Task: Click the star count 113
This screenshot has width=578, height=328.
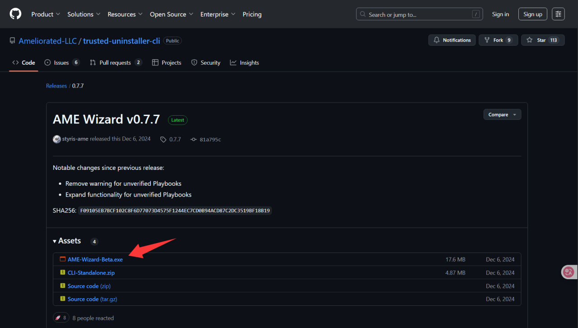Action: pos(554,40)
